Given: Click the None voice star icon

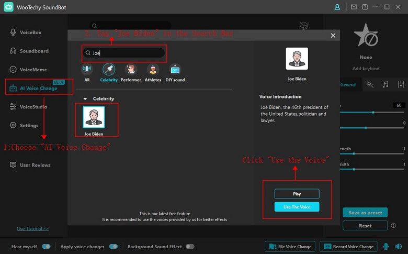Looking at the screenshot, I should (366, 36).
